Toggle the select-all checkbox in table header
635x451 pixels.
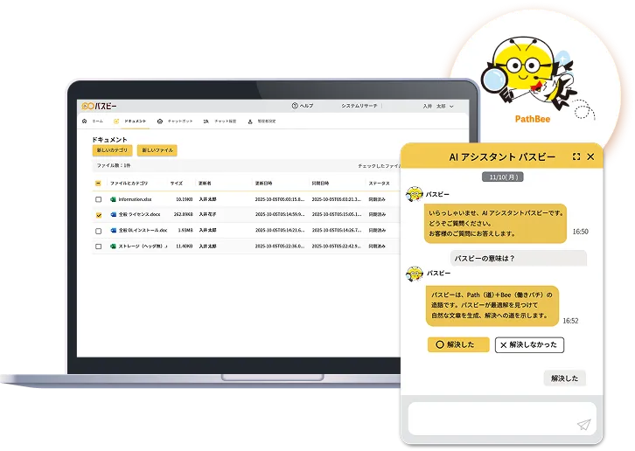(98, 184)
